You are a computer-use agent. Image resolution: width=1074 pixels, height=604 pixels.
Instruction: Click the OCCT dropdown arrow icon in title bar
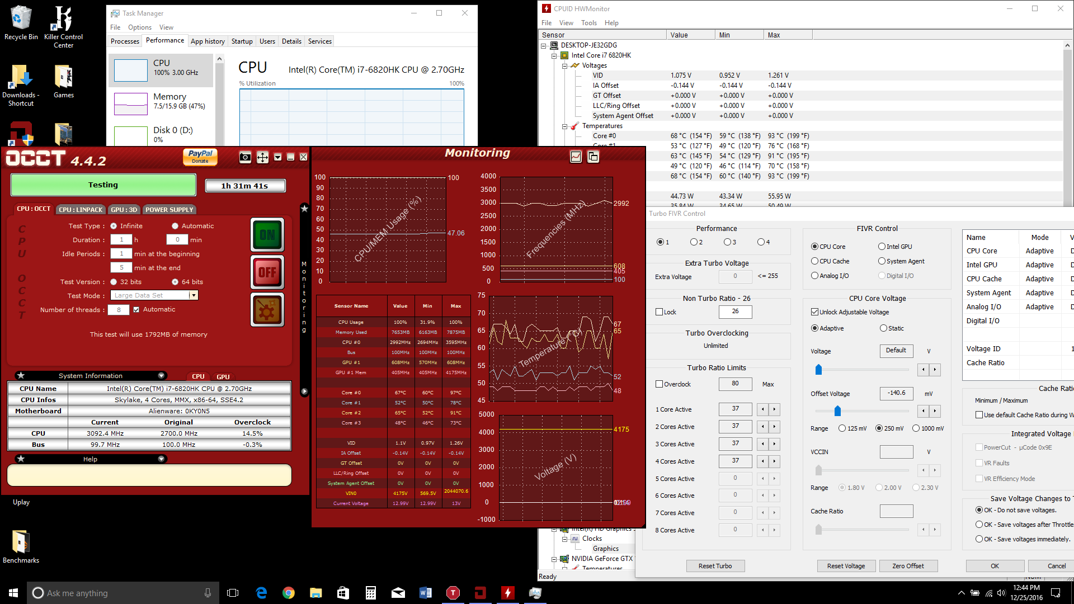tap(277, 157)
